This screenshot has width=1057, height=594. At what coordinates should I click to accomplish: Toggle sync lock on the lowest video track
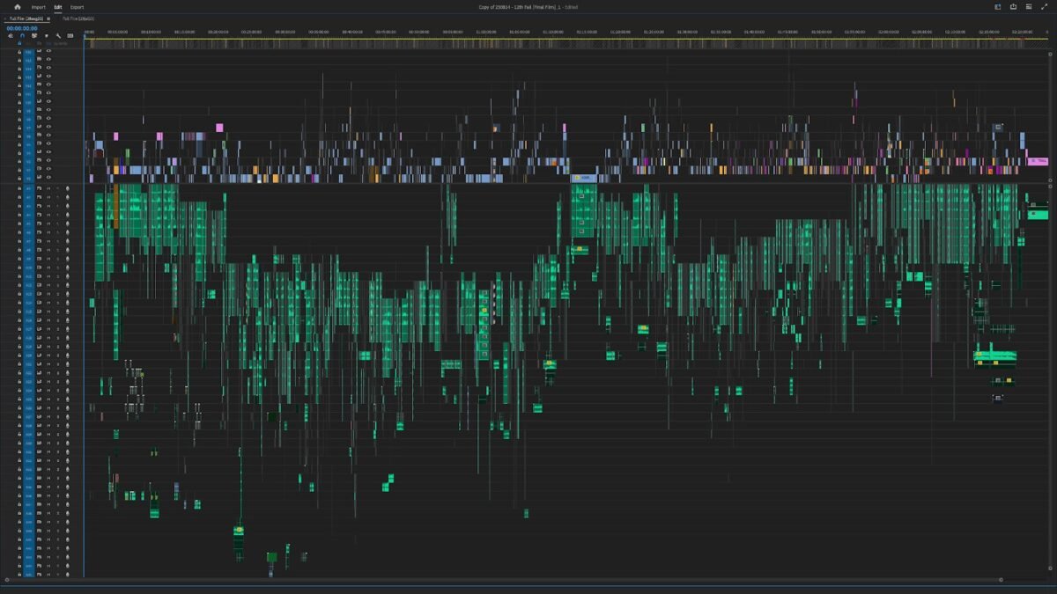coord(39,179)
